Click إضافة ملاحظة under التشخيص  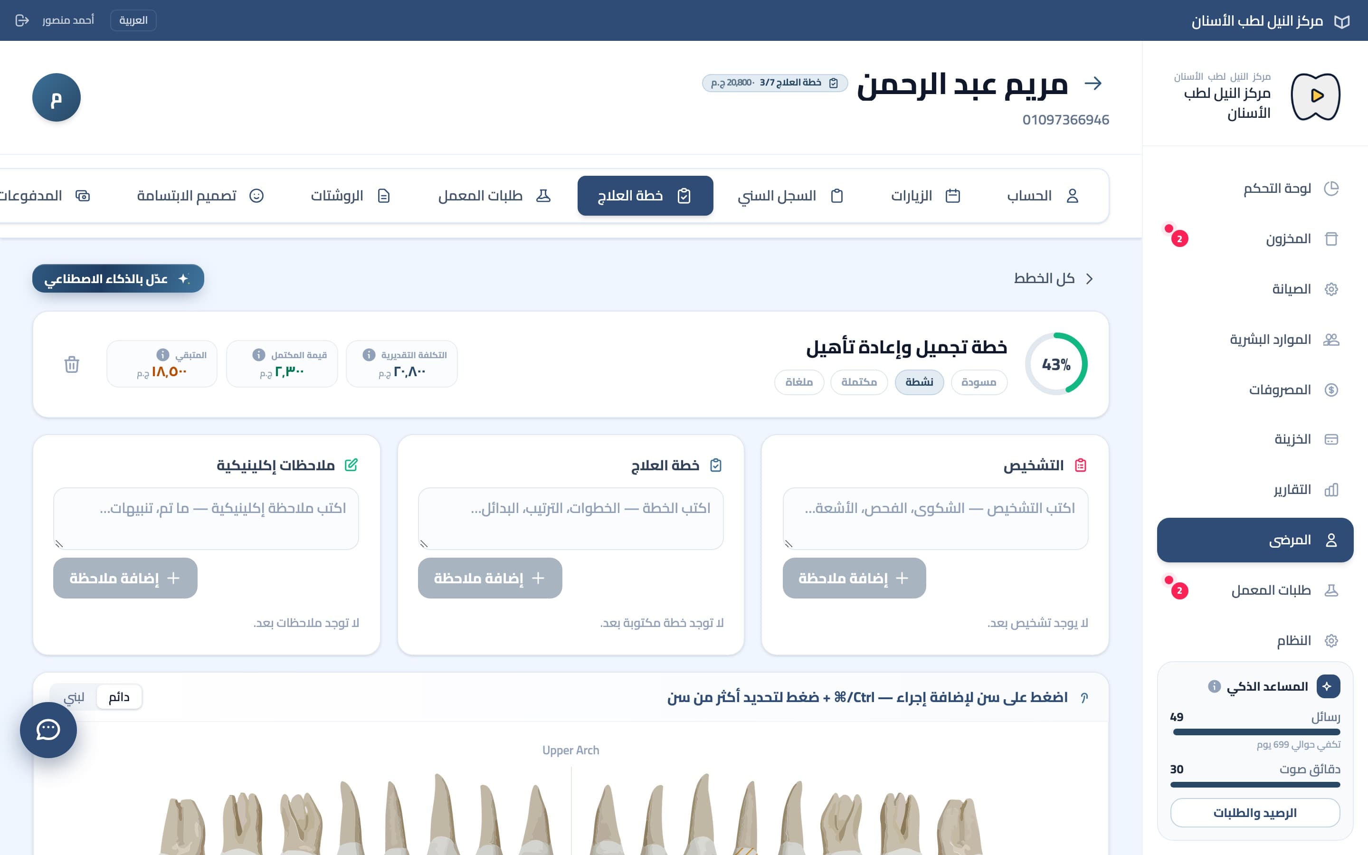[854, 578]
